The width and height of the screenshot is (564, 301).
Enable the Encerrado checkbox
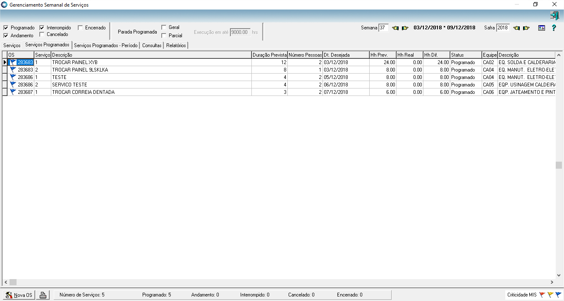point(80,28)
